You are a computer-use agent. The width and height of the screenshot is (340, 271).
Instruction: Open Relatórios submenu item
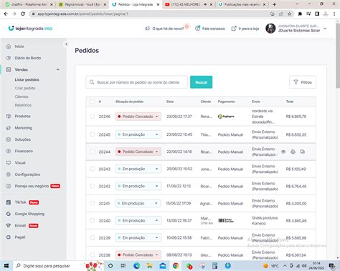[x=23, y=105]
